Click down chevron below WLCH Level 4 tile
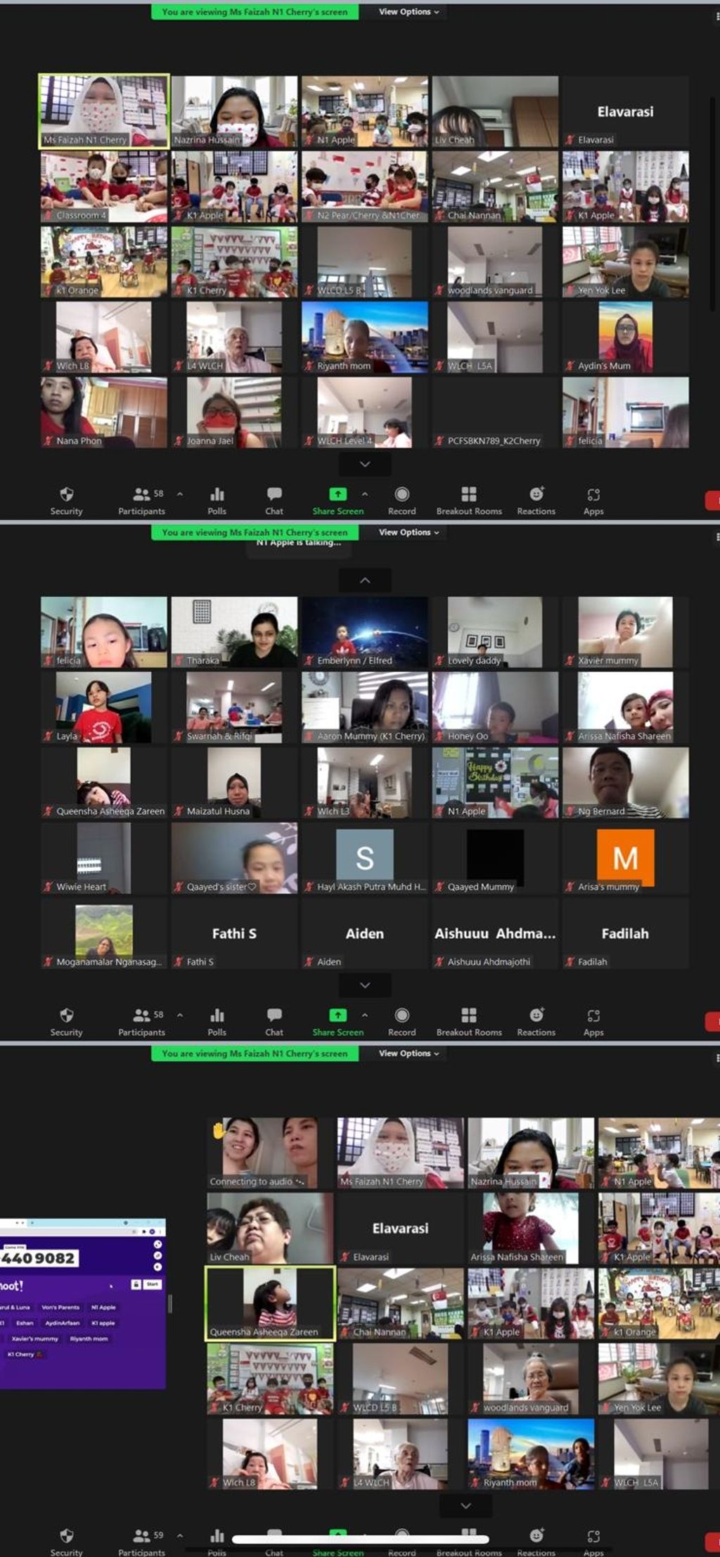This screenshot has width=720, height=1557. [x=365, y=464]
